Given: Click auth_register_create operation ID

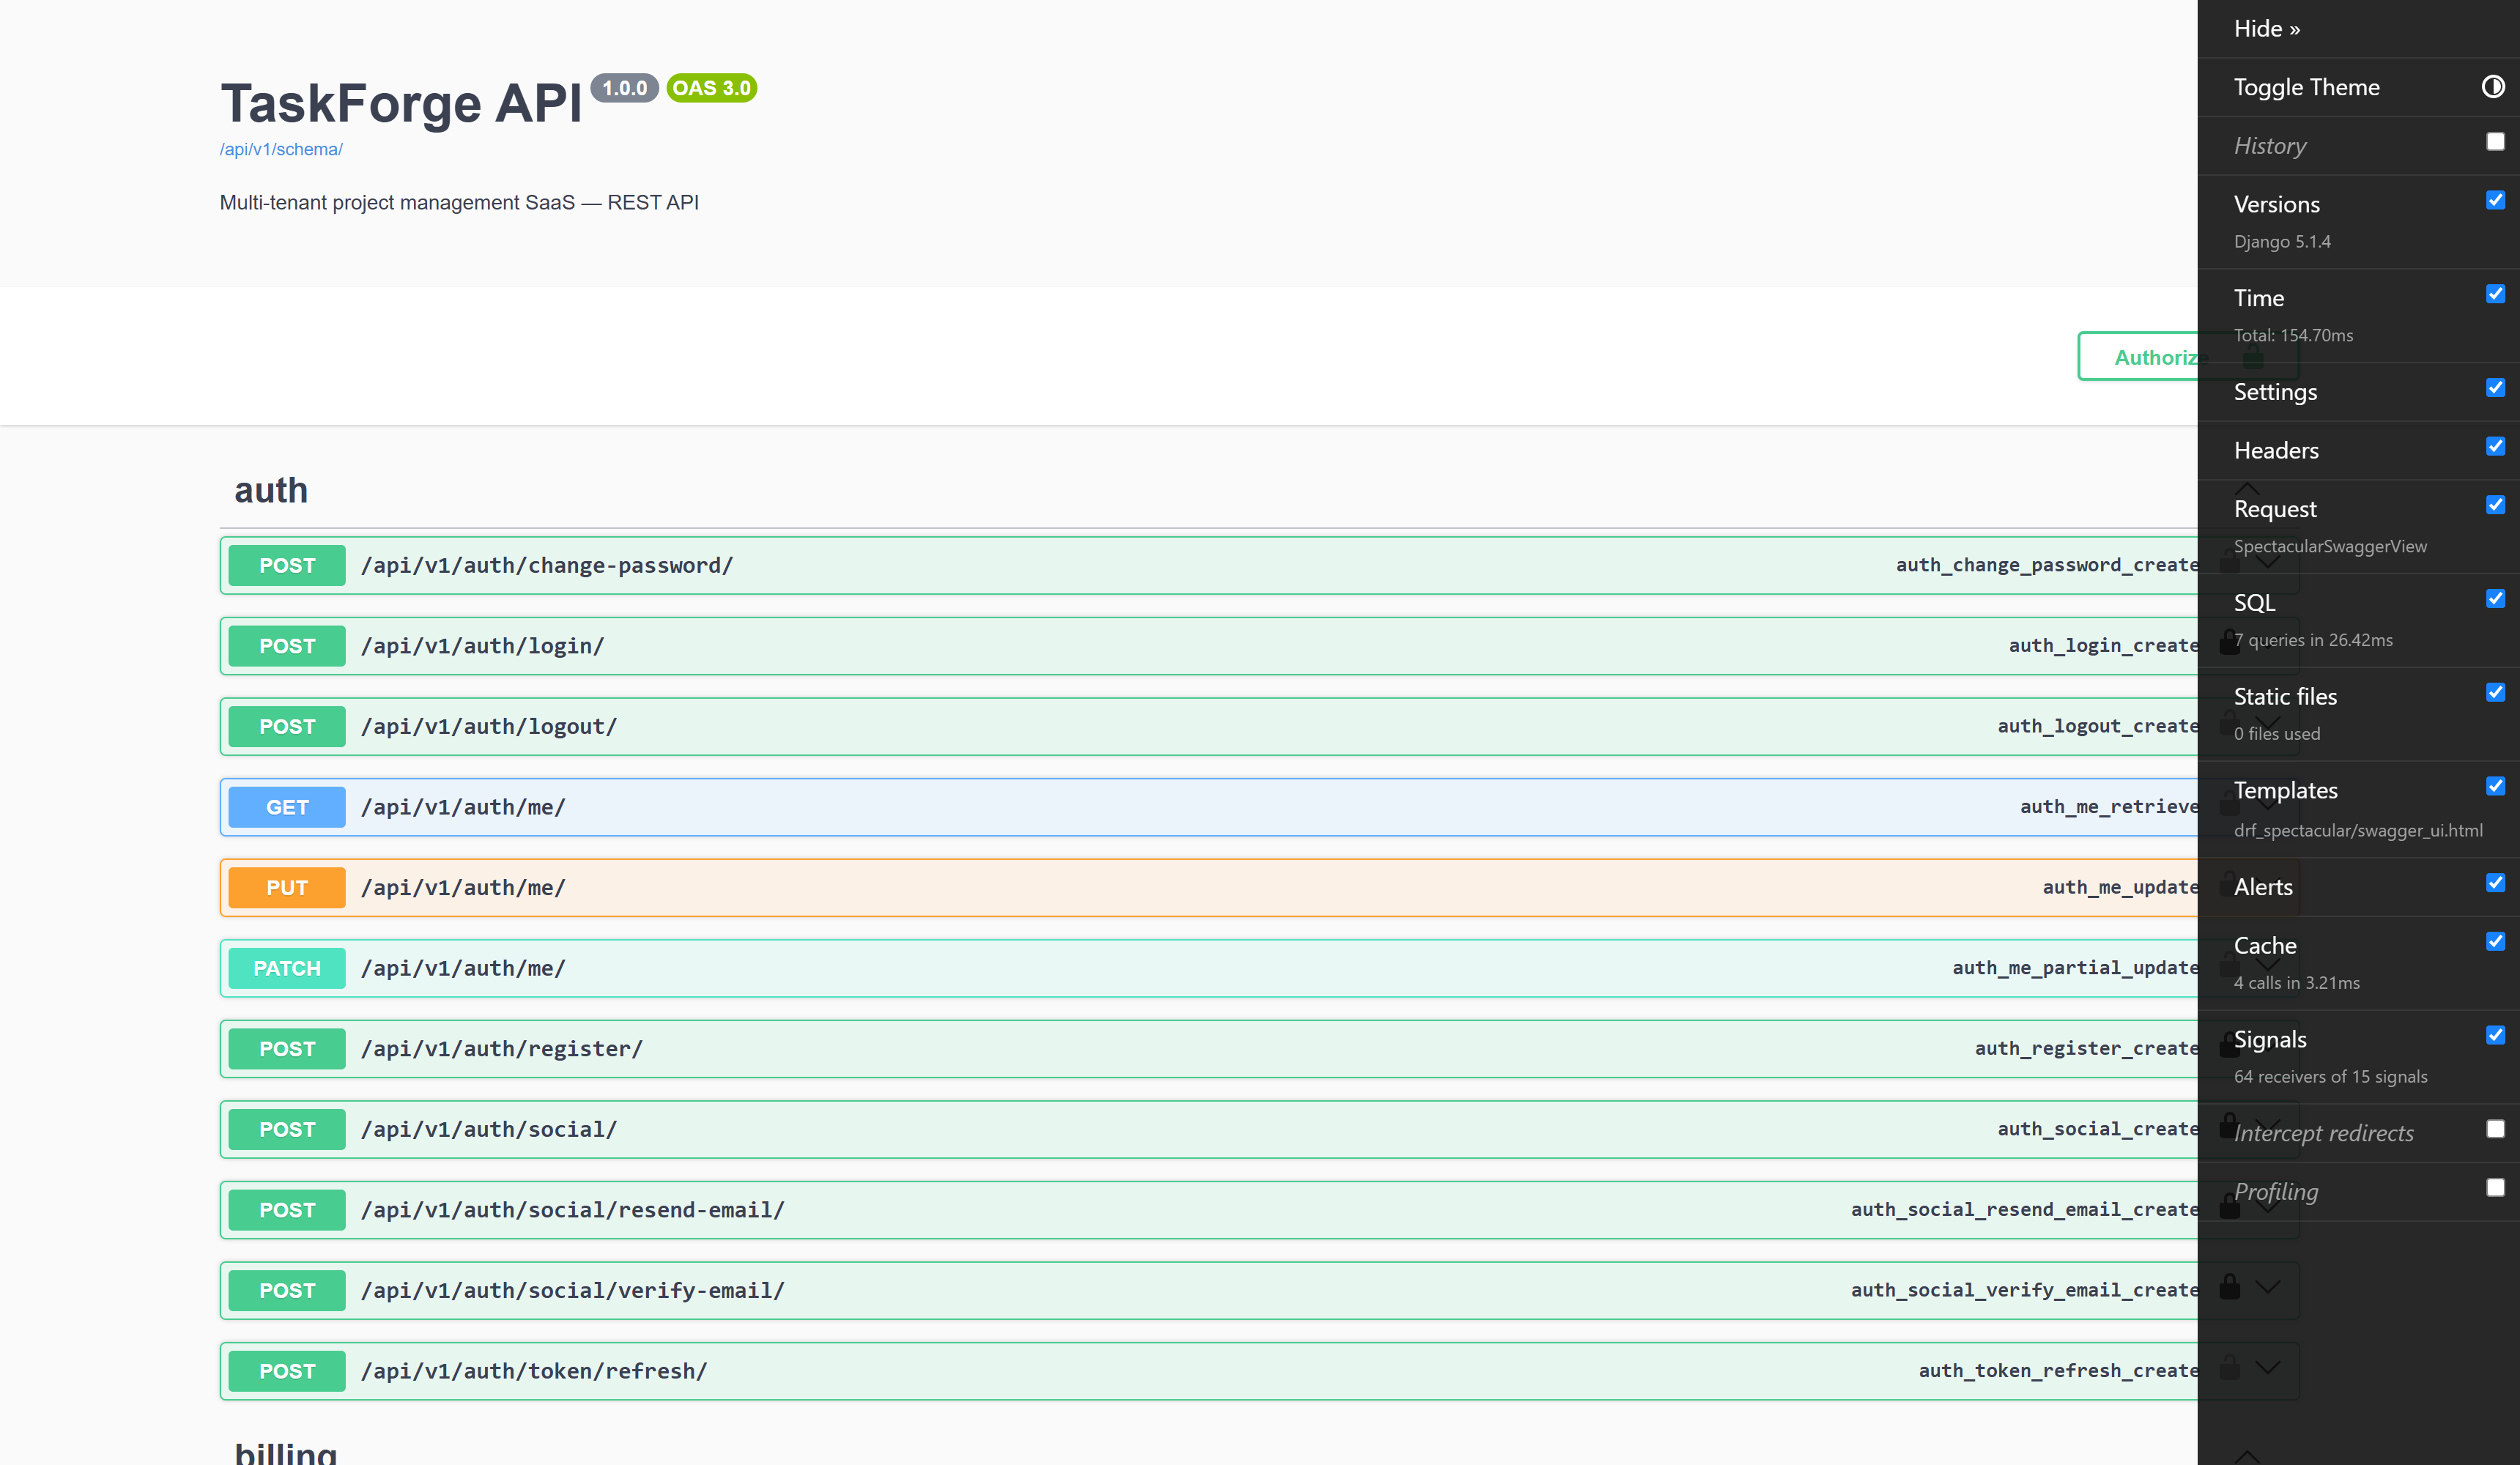Looking at the screenshot, I should click(2086, 1049).
